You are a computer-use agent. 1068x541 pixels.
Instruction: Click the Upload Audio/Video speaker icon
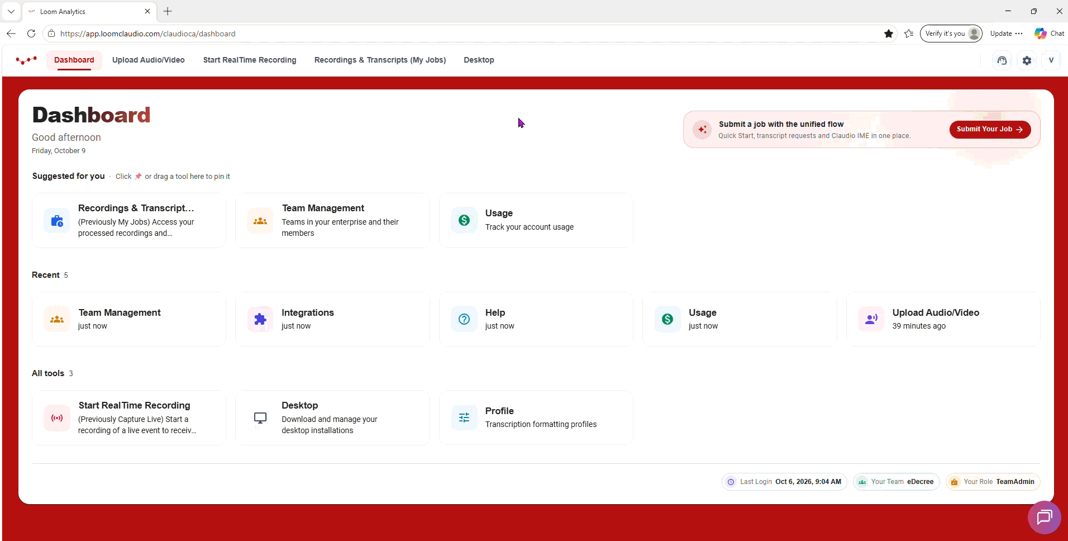pos(871,319)
